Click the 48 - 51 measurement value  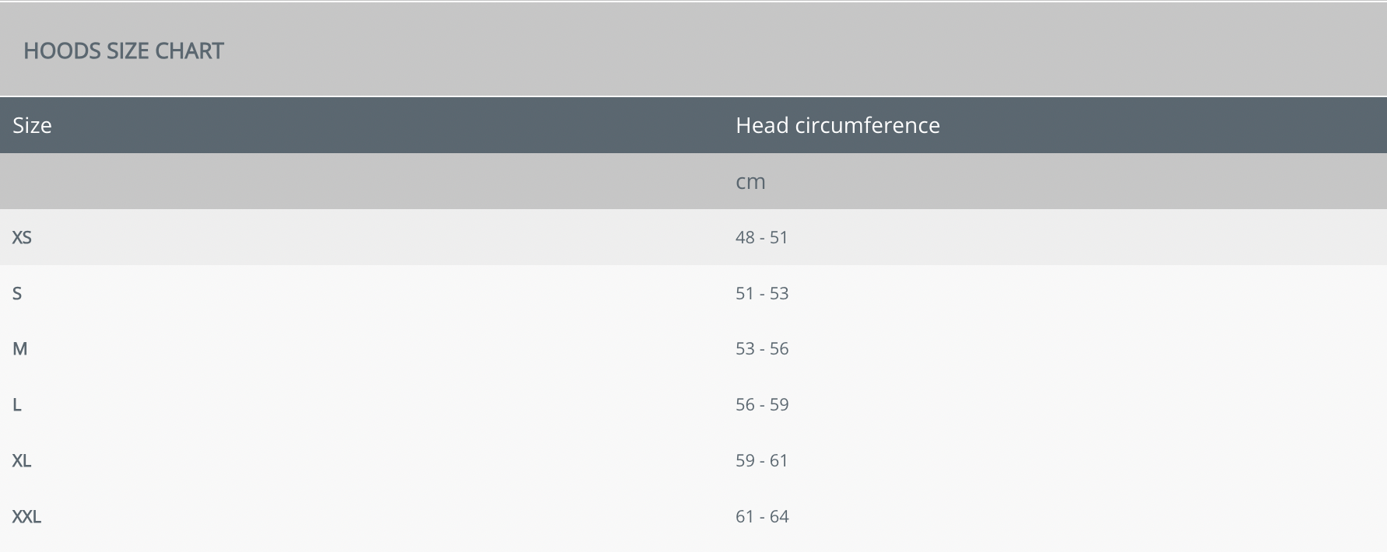(761, 237)
